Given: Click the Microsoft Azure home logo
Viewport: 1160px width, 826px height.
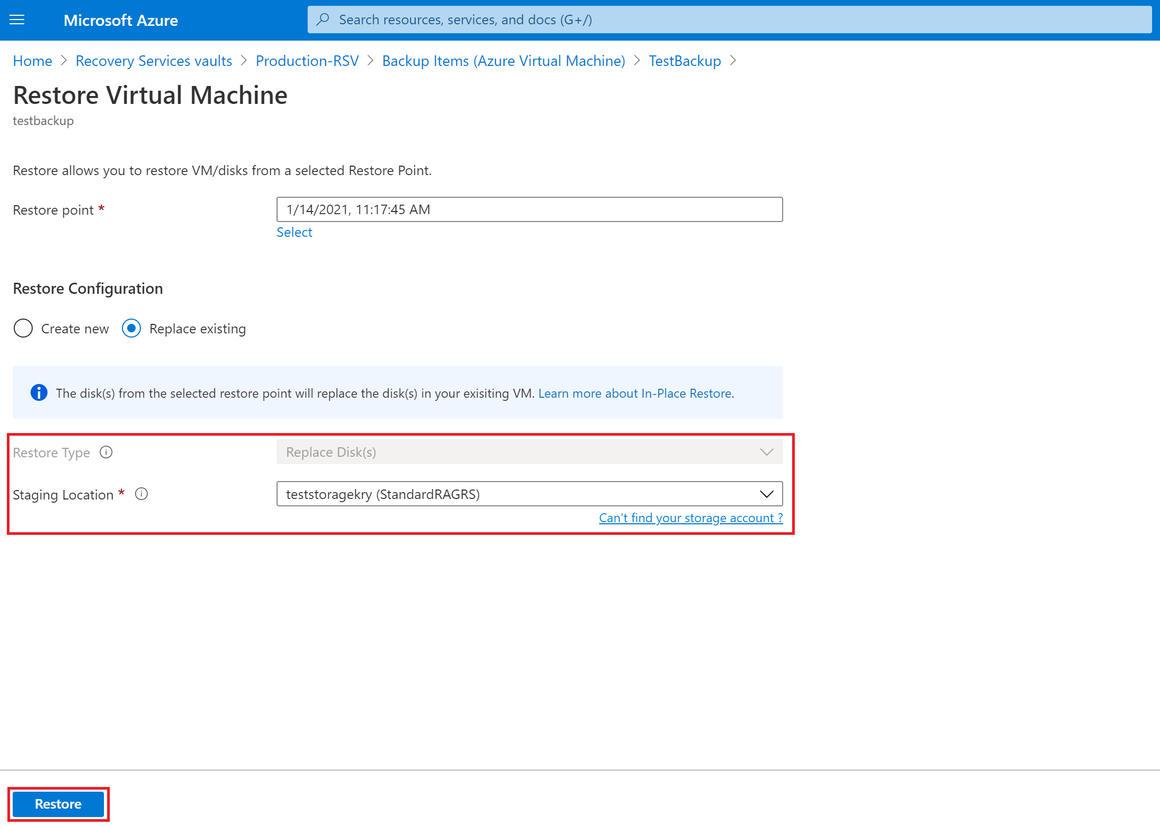Looking at the screenshot, I should click(120, 20).
